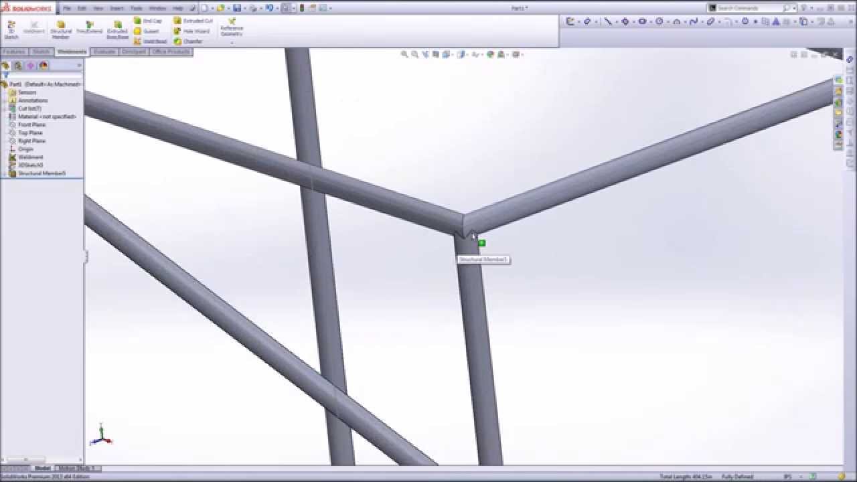This screenshot has width=857, height=482.
Task: Select the Gusset tool
Action: (x=149, y=31)
